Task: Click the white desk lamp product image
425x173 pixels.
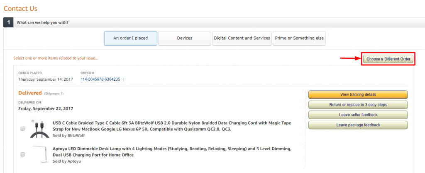Action: tap(39, 153)
